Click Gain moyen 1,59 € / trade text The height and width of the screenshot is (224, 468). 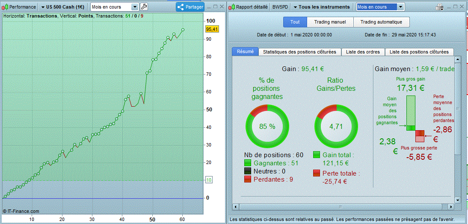(415, 69)
